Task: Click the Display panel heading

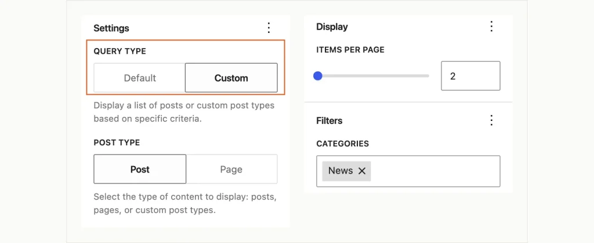Action: tap(332, 27)
